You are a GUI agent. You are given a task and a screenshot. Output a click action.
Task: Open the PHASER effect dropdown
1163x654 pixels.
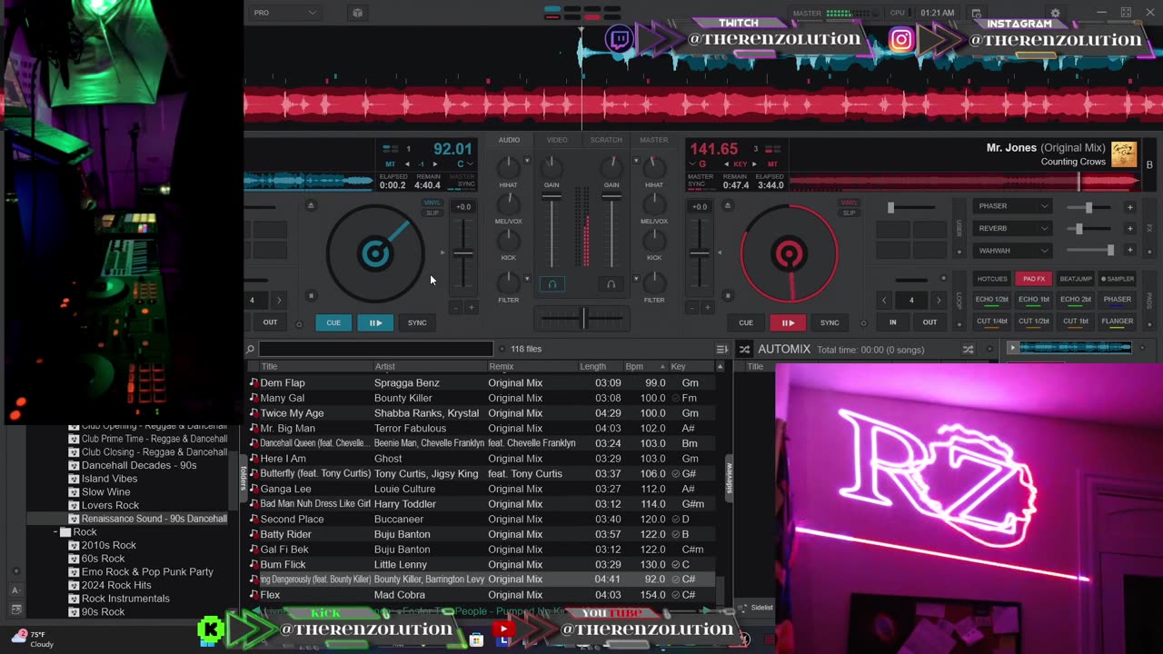point(1012,206)
